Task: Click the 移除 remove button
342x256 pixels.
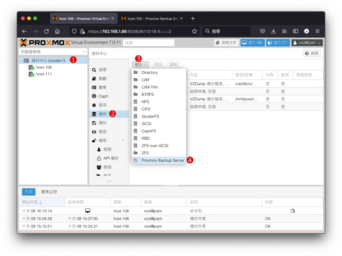Action: 158,64
